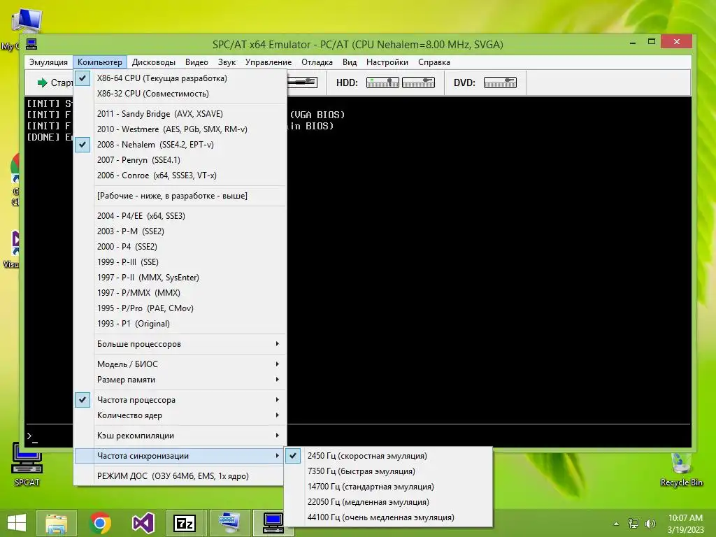Expand the Частота процессора submenu
Viewport: 716px width, 537px height.
(180, 400)
